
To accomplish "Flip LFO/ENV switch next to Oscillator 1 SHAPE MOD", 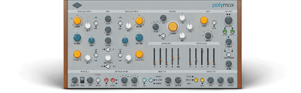I will [96, 23].
